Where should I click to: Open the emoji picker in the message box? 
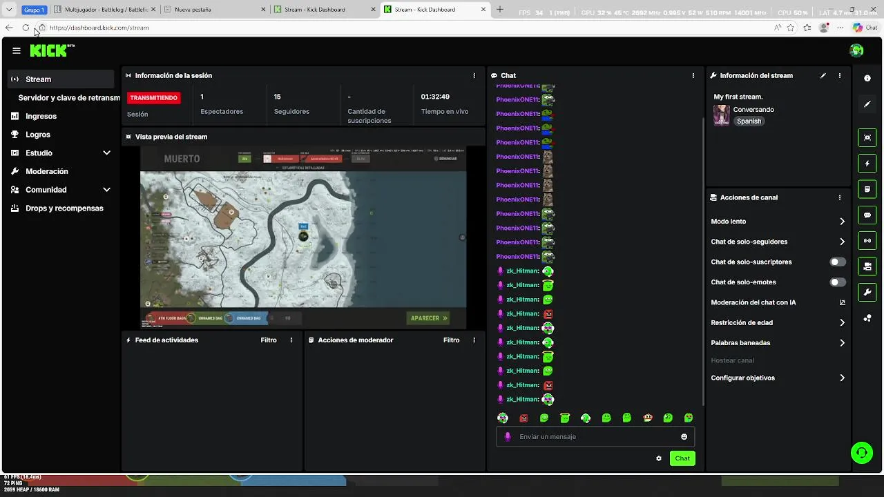(x=684, y=437)
